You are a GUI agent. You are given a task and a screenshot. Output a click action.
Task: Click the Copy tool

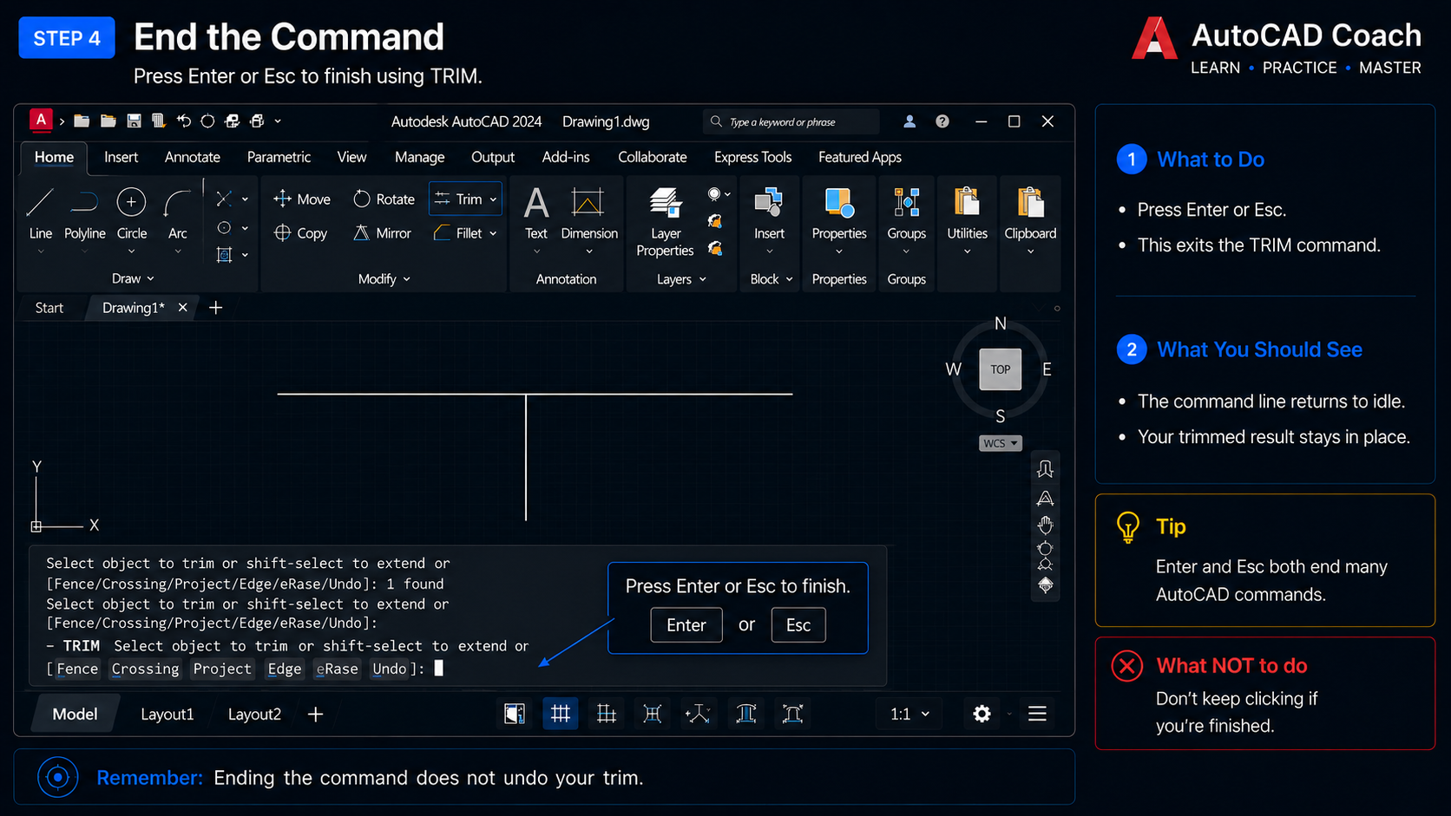(300, 233)
